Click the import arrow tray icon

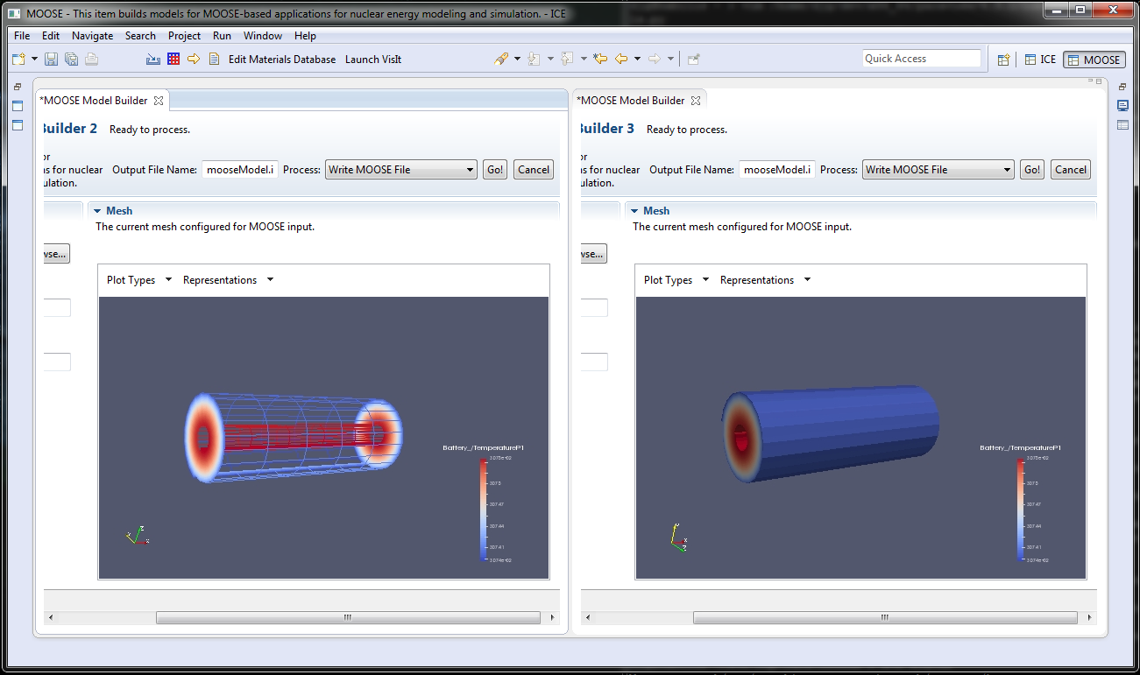(153, 60)
